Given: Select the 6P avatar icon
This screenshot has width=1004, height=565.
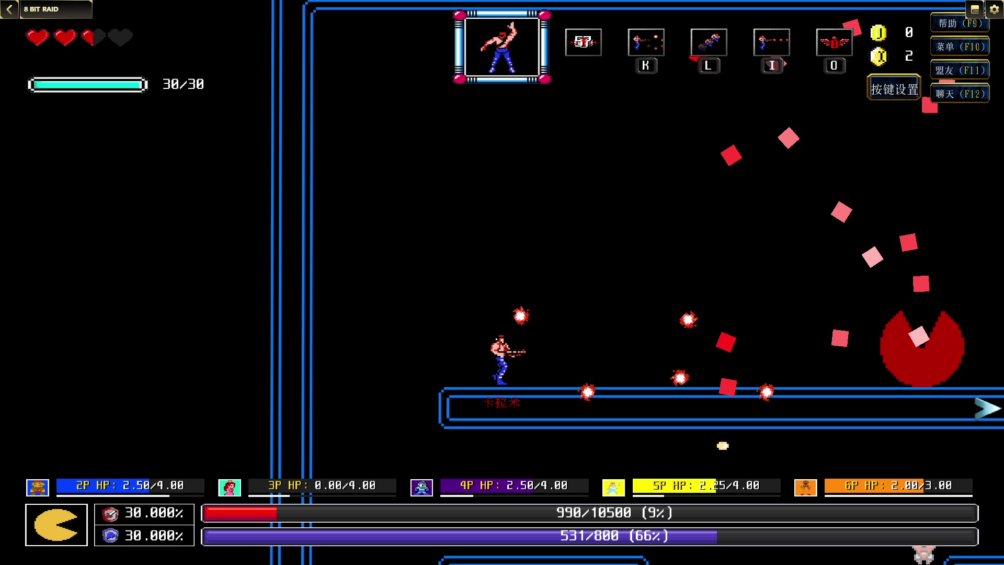Looking at the screenshot, I should 805,488.
